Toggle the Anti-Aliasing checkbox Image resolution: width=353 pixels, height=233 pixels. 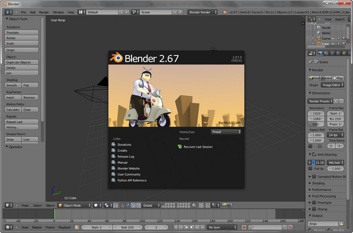[314, 155]
